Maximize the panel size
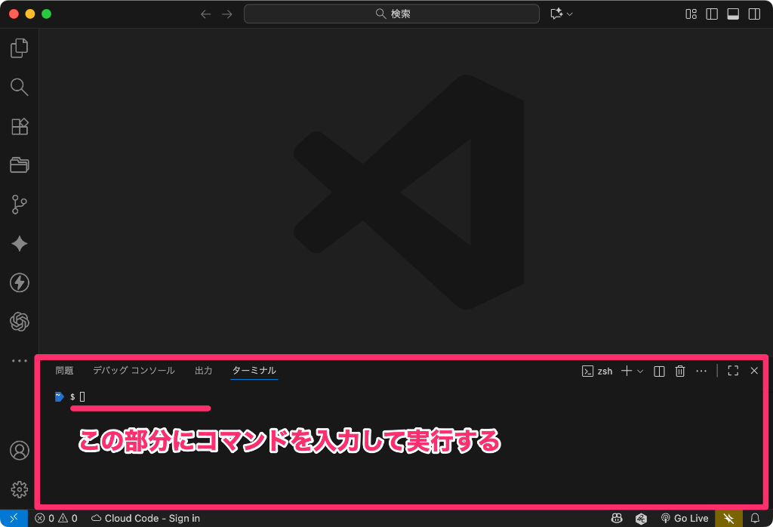The image size is (773, 527). (x=733, y=371)
